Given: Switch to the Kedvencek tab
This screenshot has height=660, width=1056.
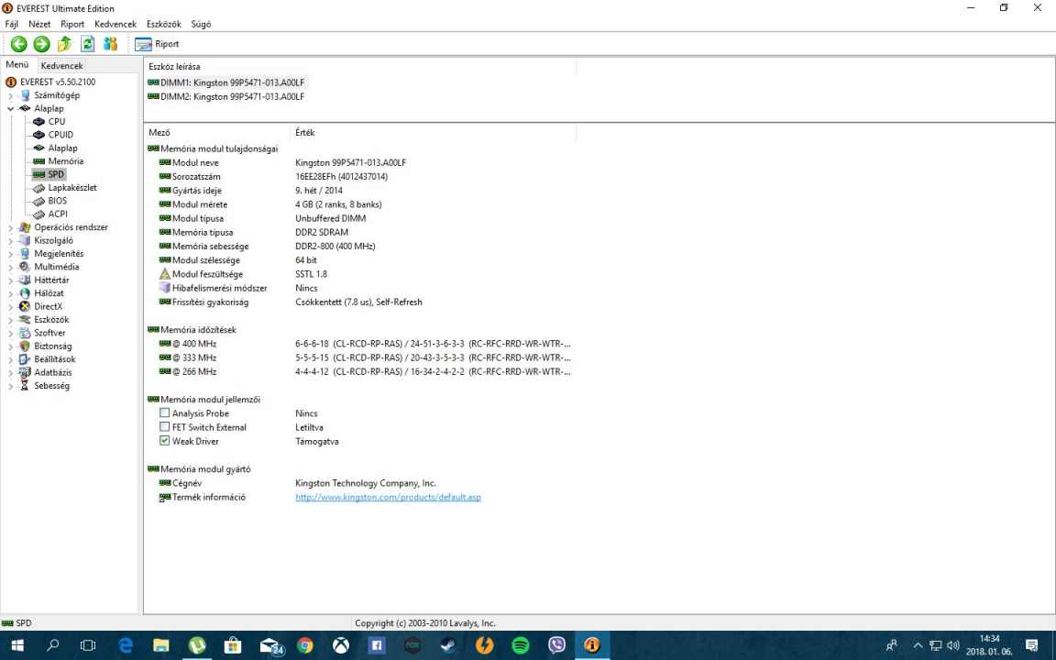Looking at the screenshot, I should click(x=61, y=65).
